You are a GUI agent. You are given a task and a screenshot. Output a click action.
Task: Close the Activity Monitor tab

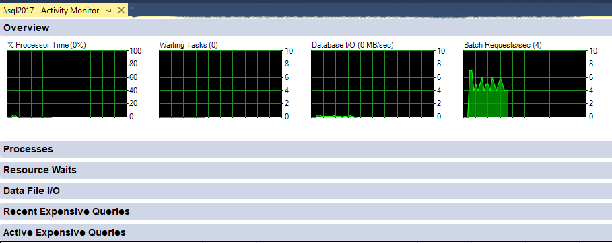[121, 11]
